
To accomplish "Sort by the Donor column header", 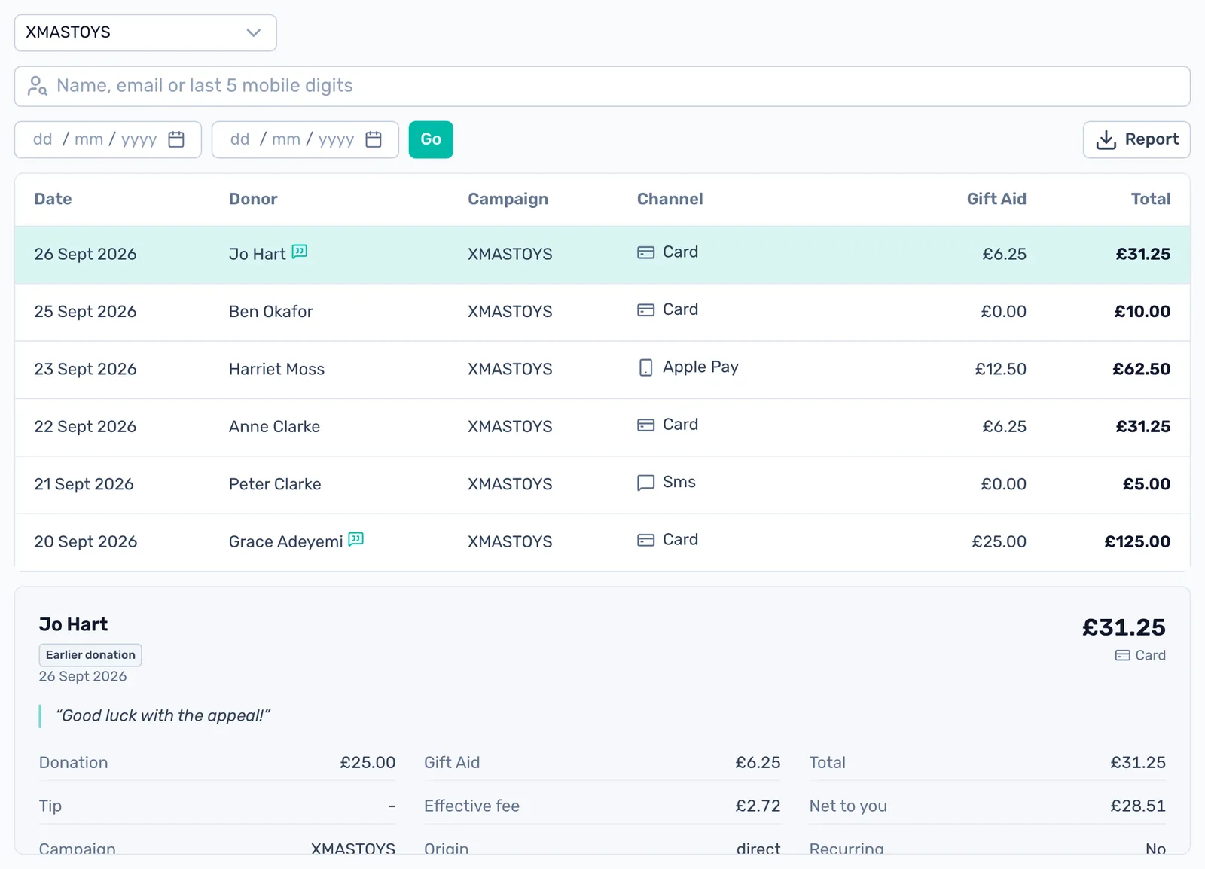I will [x=253, y=199].
